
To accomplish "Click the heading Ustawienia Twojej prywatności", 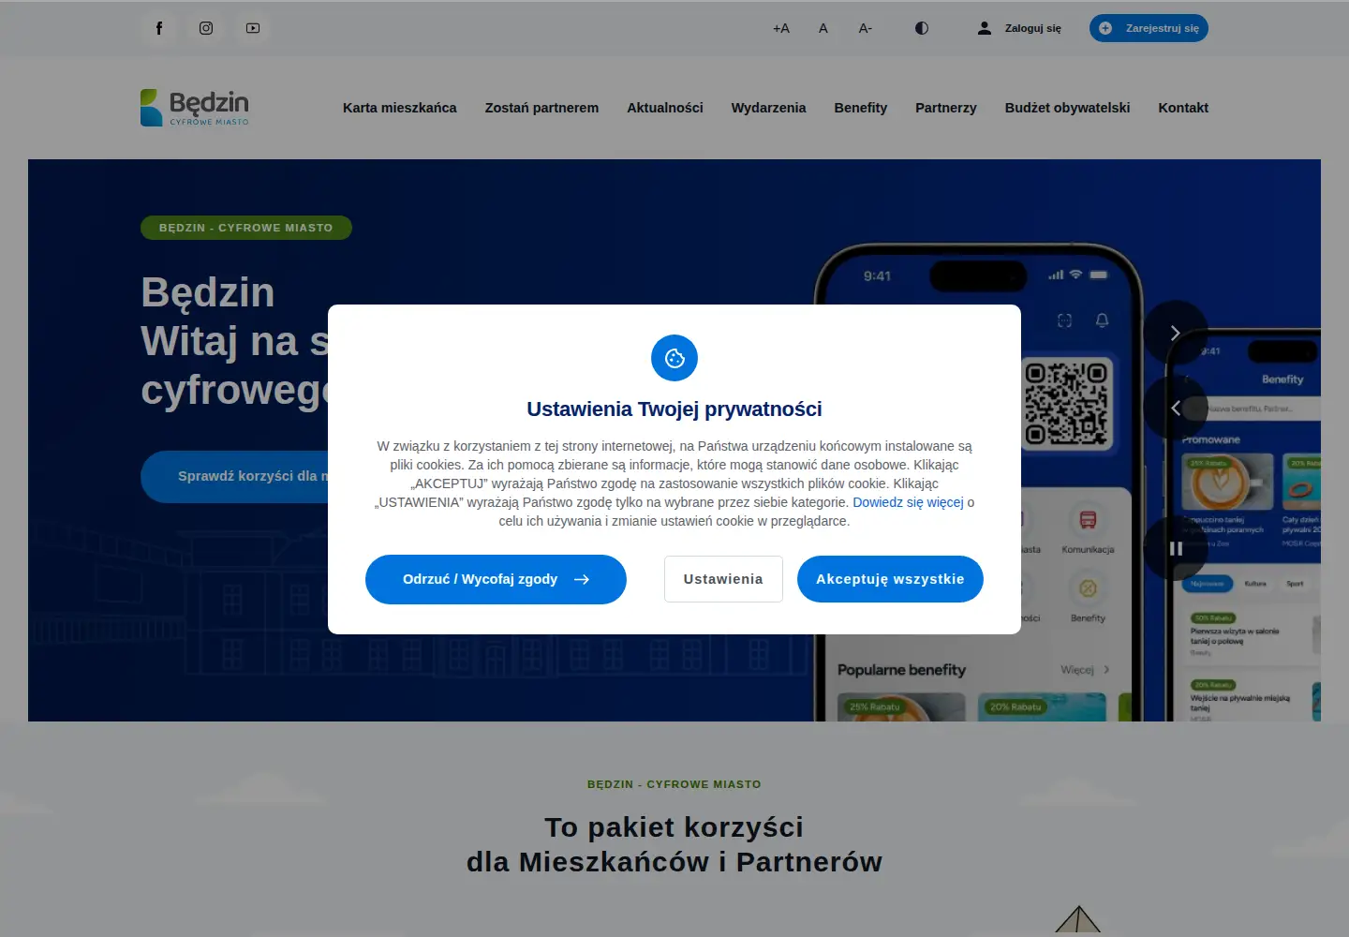I will (x=674, y=409).
